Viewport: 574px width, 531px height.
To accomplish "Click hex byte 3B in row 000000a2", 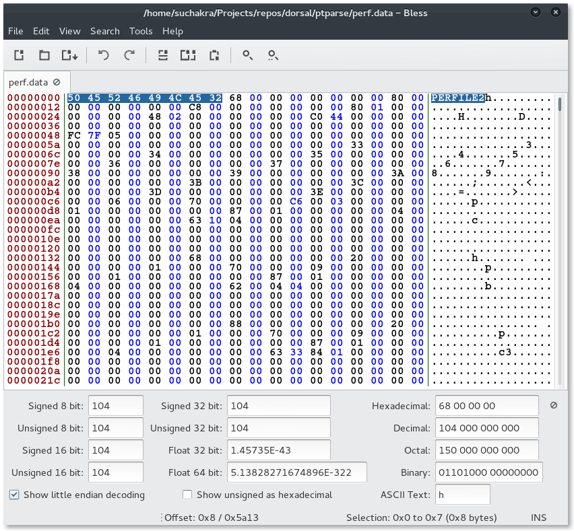I will coord(195,182).
